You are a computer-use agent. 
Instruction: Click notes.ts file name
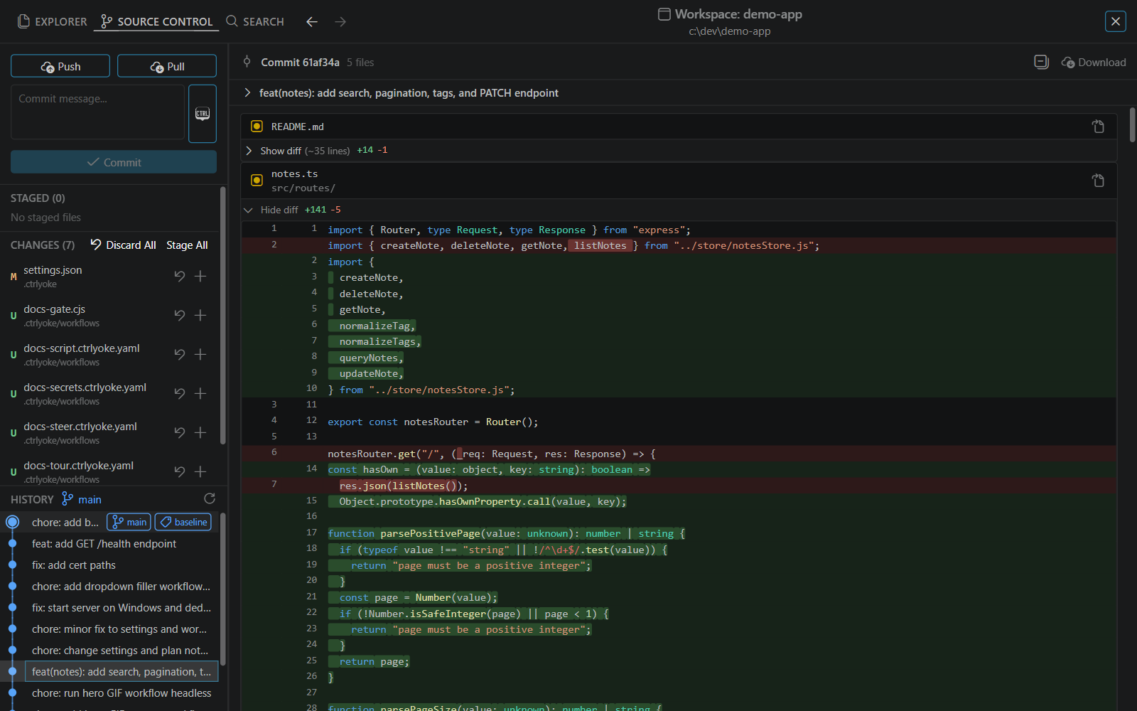click(x=294, y=173)
